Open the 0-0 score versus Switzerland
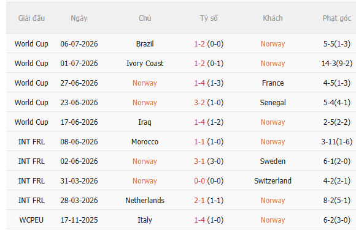Viewport: 356px width, 230px height. click(199, 181)
